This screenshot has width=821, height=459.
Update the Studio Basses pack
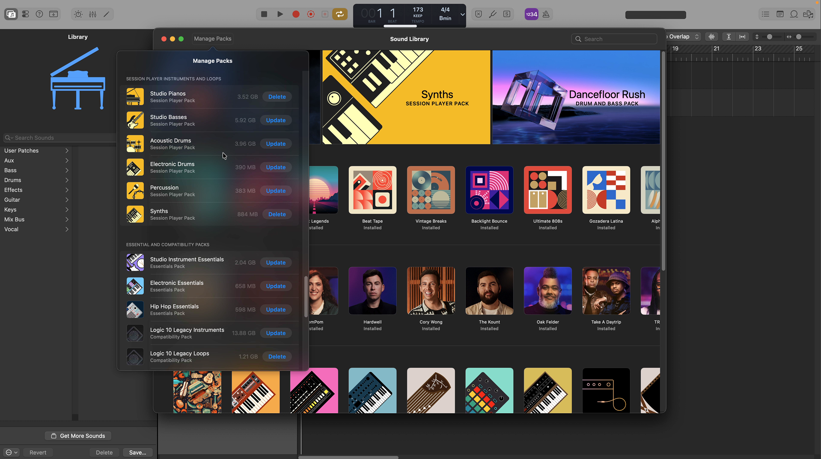pyautogui.click(x=276, y=120)
